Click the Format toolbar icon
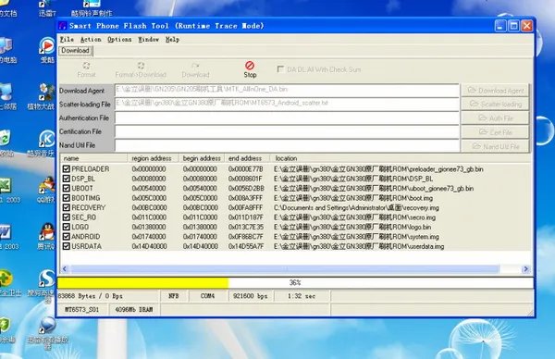This screenshot has height=359, width=555. (x=86, y=69)
